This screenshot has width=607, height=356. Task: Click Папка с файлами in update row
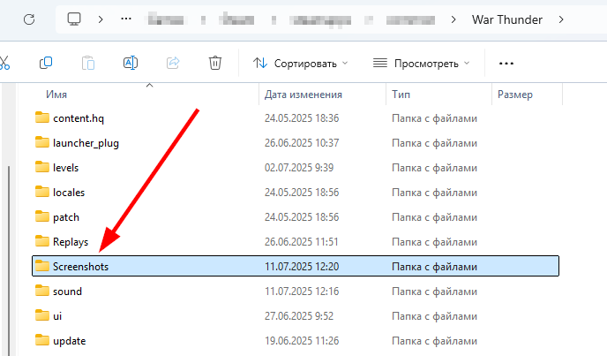point(434,341)
